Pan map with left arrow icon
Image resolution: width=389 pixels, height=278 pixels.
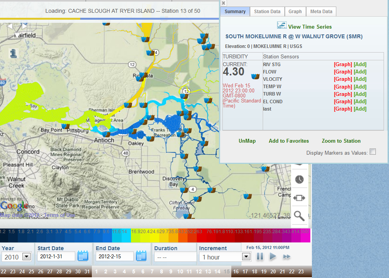tap(10, 26)
